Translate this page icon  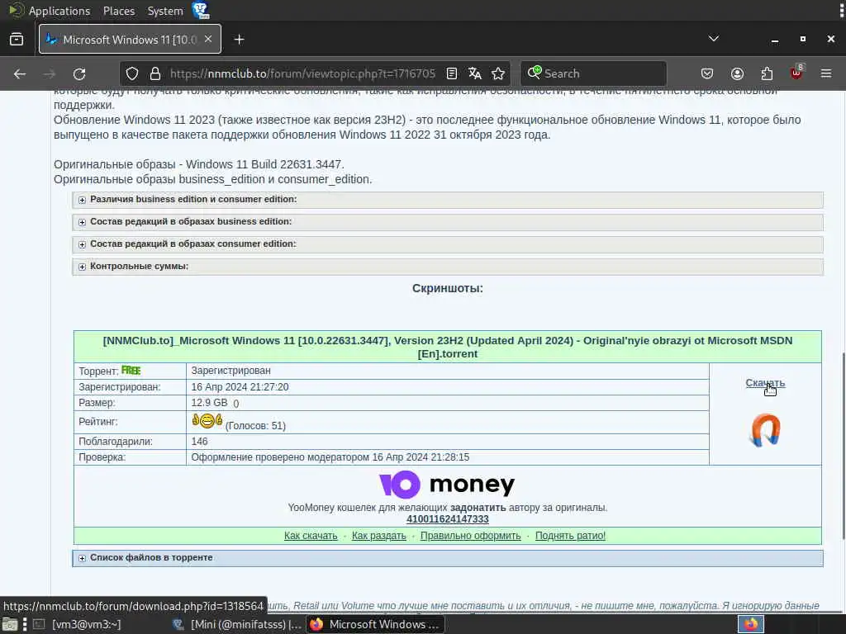pyautogui.click(x=475, y=73)
